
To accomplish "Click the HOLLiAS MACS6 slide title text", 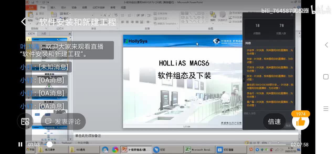I will click(184, 63).
